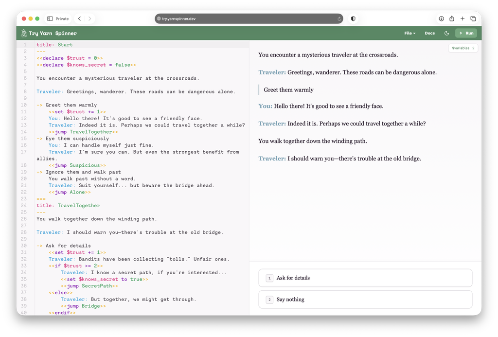The width and height of the screenshot is (498, 337).
Task: Click the try.yarnspinner.dev address bar
Action: [x=249, y=19]
